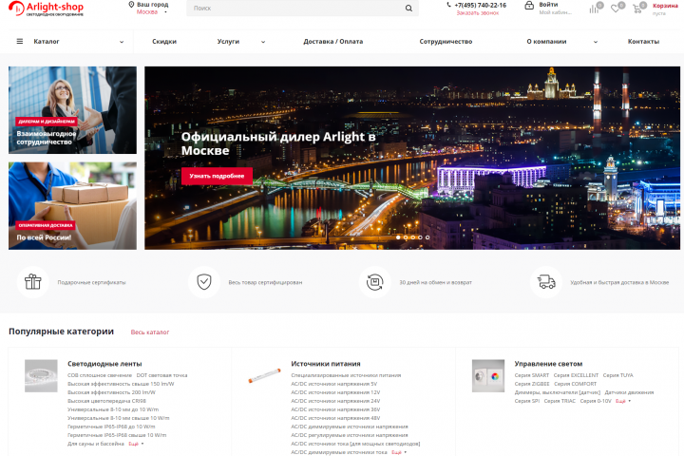Image resolution: width=684 pixels, height=456 pixels.
Task: Open the power supply category thumbnail
Action: click(264, 375)
